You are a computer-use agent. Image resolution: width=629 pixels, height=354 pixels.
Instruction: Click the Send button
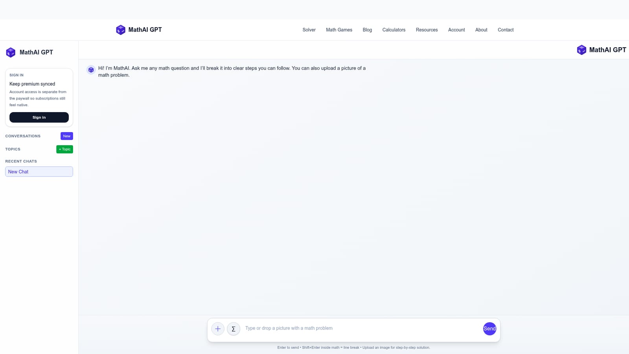click(x=489, y=329)
